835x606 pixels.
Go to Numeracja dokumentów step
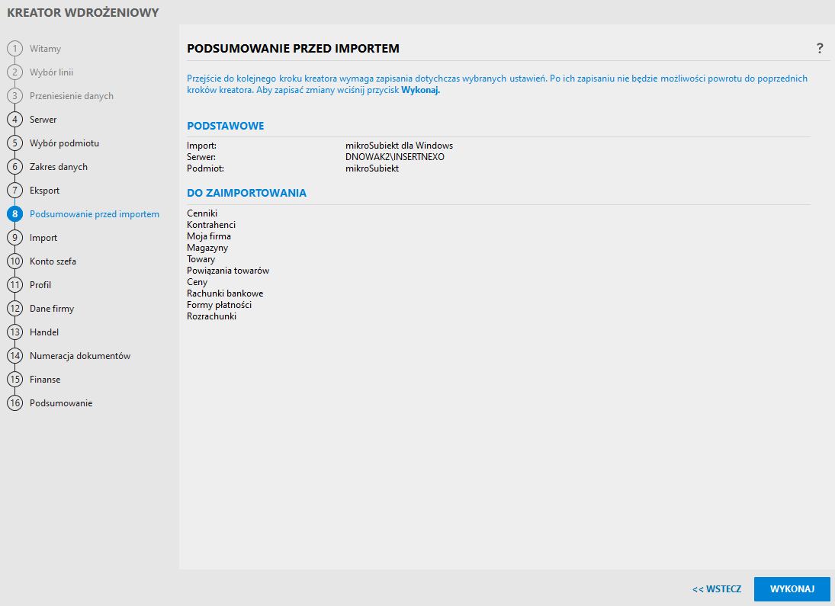coord(80,356)
